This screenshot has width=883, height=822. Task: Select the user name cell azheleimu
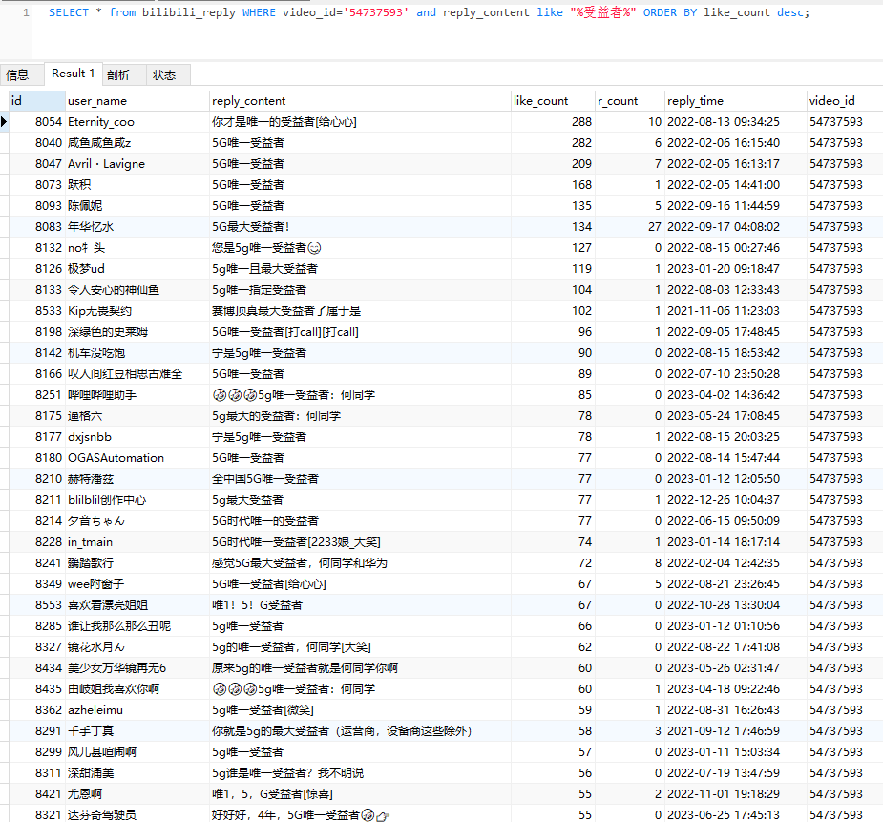pos(137,710)
